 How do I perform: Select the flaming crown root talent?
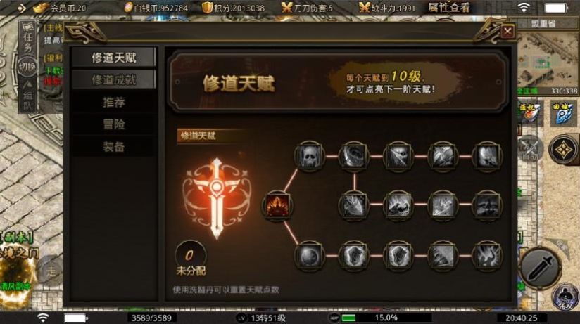pyautogui.click(x=277, y=205)
